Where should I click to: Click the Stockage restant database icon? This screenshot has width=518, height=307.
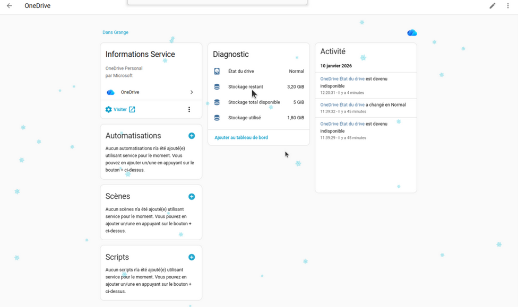click(x=217, y=86)
